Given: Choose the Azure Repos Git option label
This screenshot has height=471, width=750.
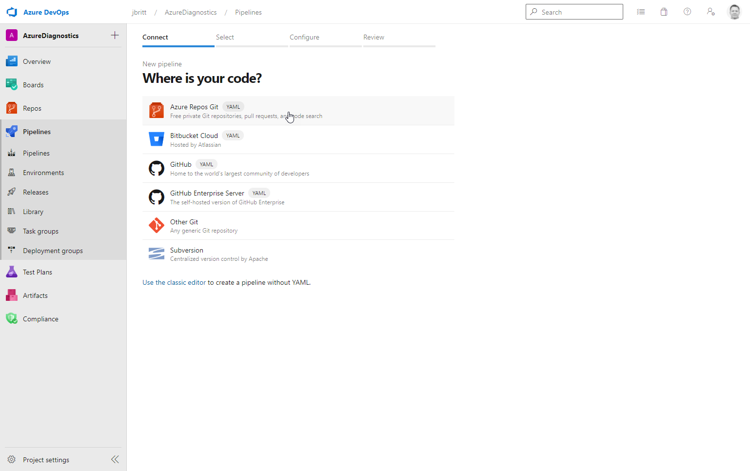Looking at the screenshot, I should [194, 107].
